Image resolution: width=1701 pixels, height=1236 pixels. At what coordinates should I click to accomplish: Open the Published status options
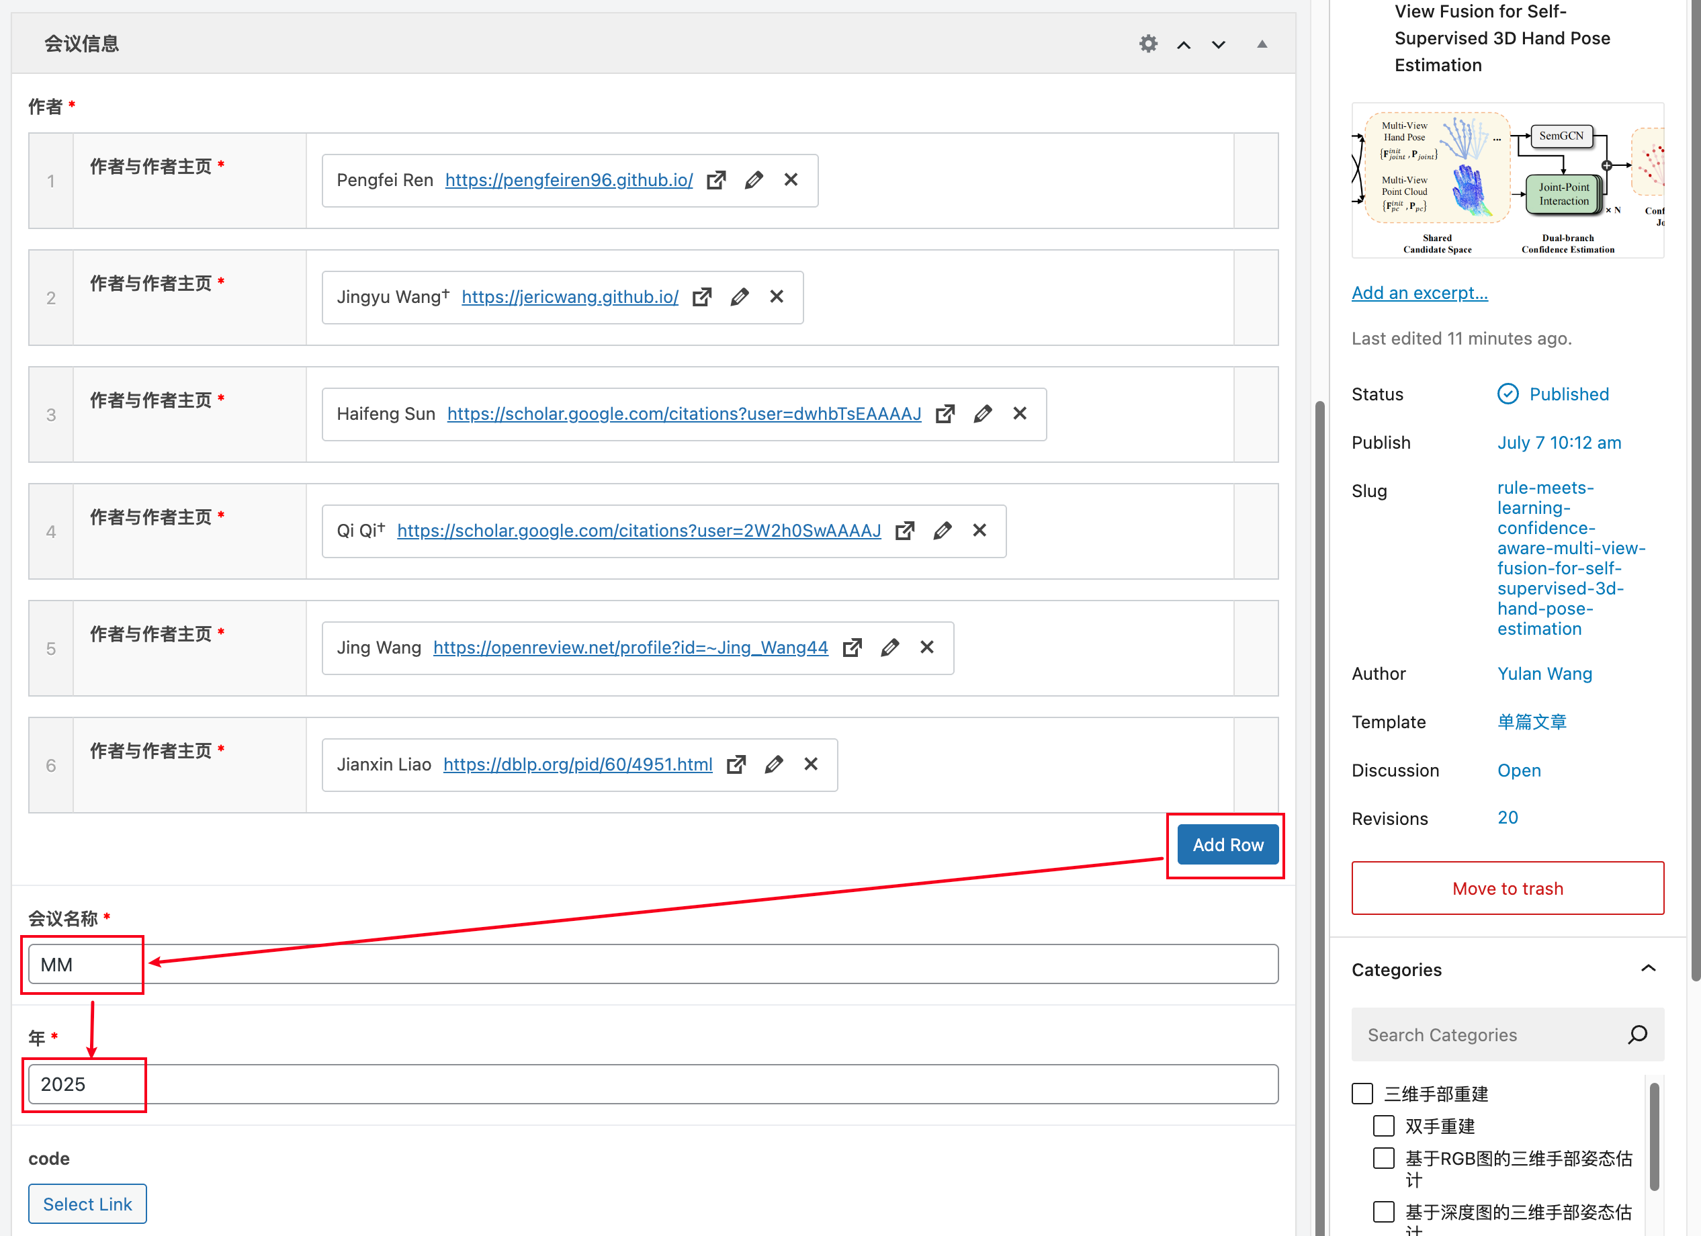[x=1568, y=394]
